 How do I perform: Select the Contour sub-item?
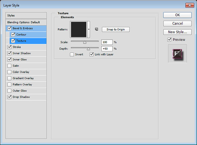pos(21,35)
